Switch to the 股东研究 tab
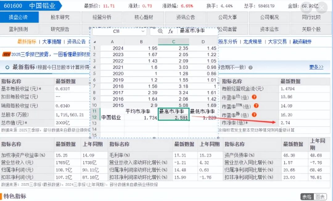This screenshot has height=201, width=333. point(60,17)
